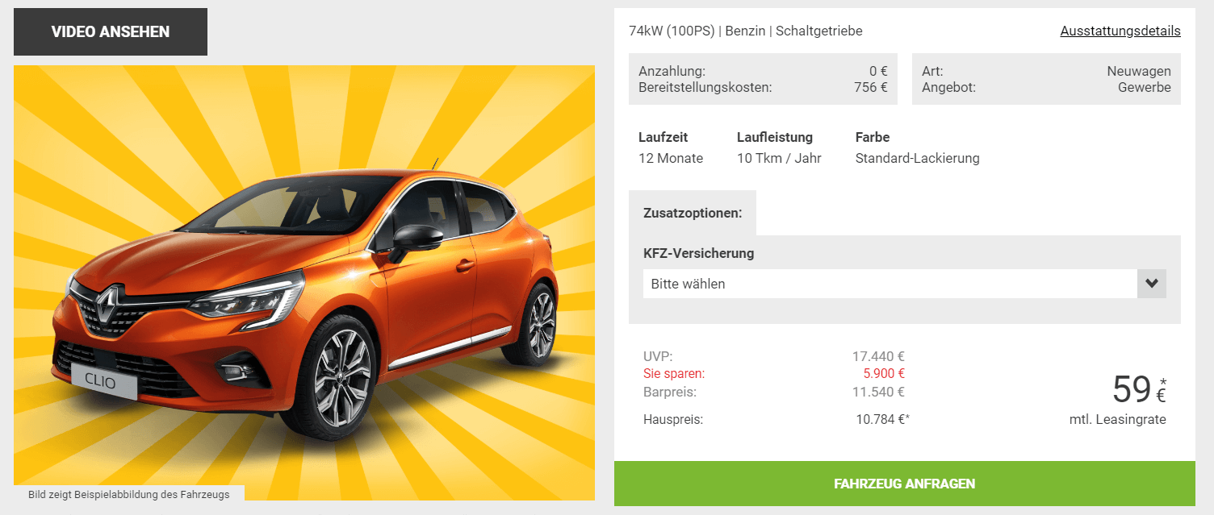
Task: Click the Farbe Standard-Lackierung value
Action: coord(918,158)
